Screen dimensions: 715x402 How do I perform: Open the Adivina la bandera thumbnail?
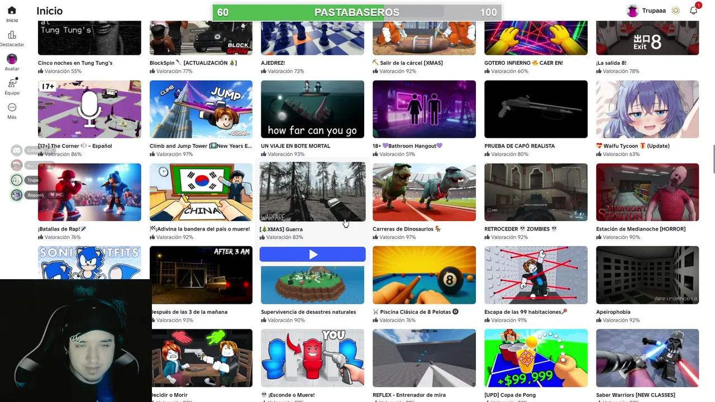point(201,192)
